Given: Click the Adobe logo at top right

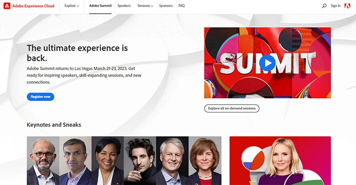Looking at the screenshot, I should (347, 6).
